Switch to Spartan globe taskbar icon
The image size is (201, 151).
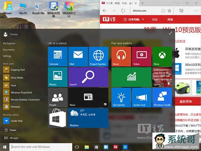click(x=125, y=147)
